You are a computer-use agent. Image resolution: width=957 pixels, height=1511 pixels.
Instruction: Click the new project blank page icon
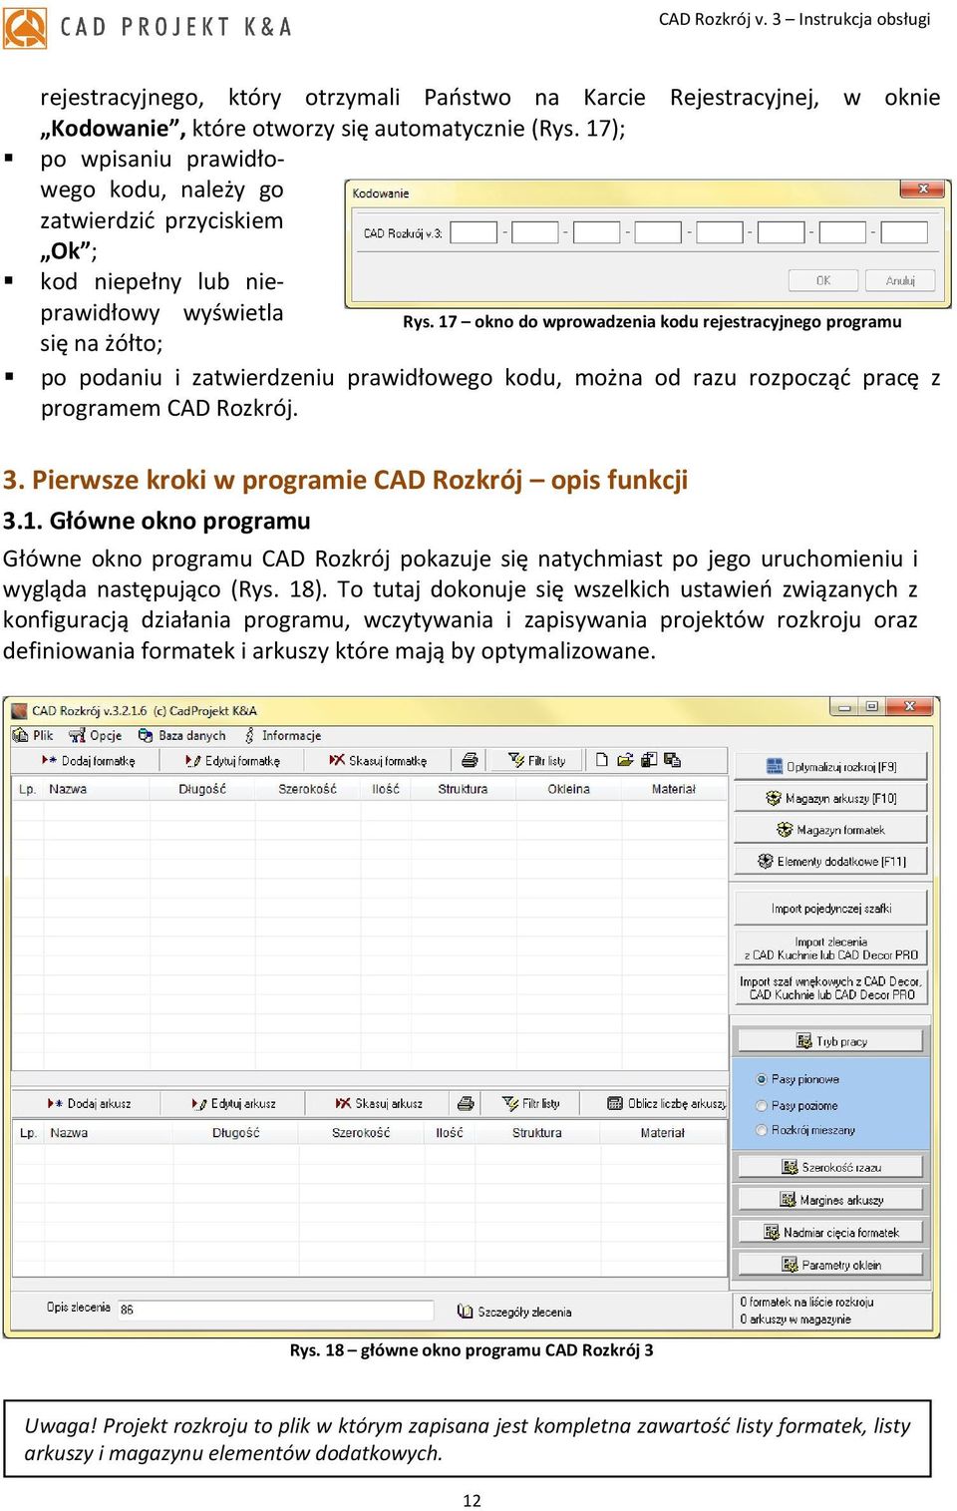tap(602, 760)
